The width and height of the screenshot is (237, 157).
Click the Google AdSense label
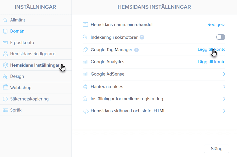[107, 74]
